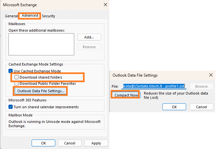The height and width of the screenshot is (149, 220).
Task: Click 'Microsoft 365 Features' group label
Action: pos(27,100)
